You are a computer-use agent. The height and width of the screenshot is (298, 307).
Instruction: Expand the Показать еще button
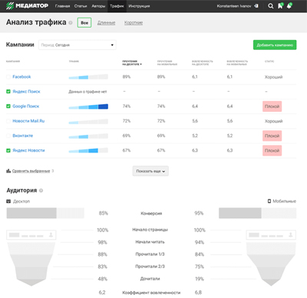(x=150, y=171)
